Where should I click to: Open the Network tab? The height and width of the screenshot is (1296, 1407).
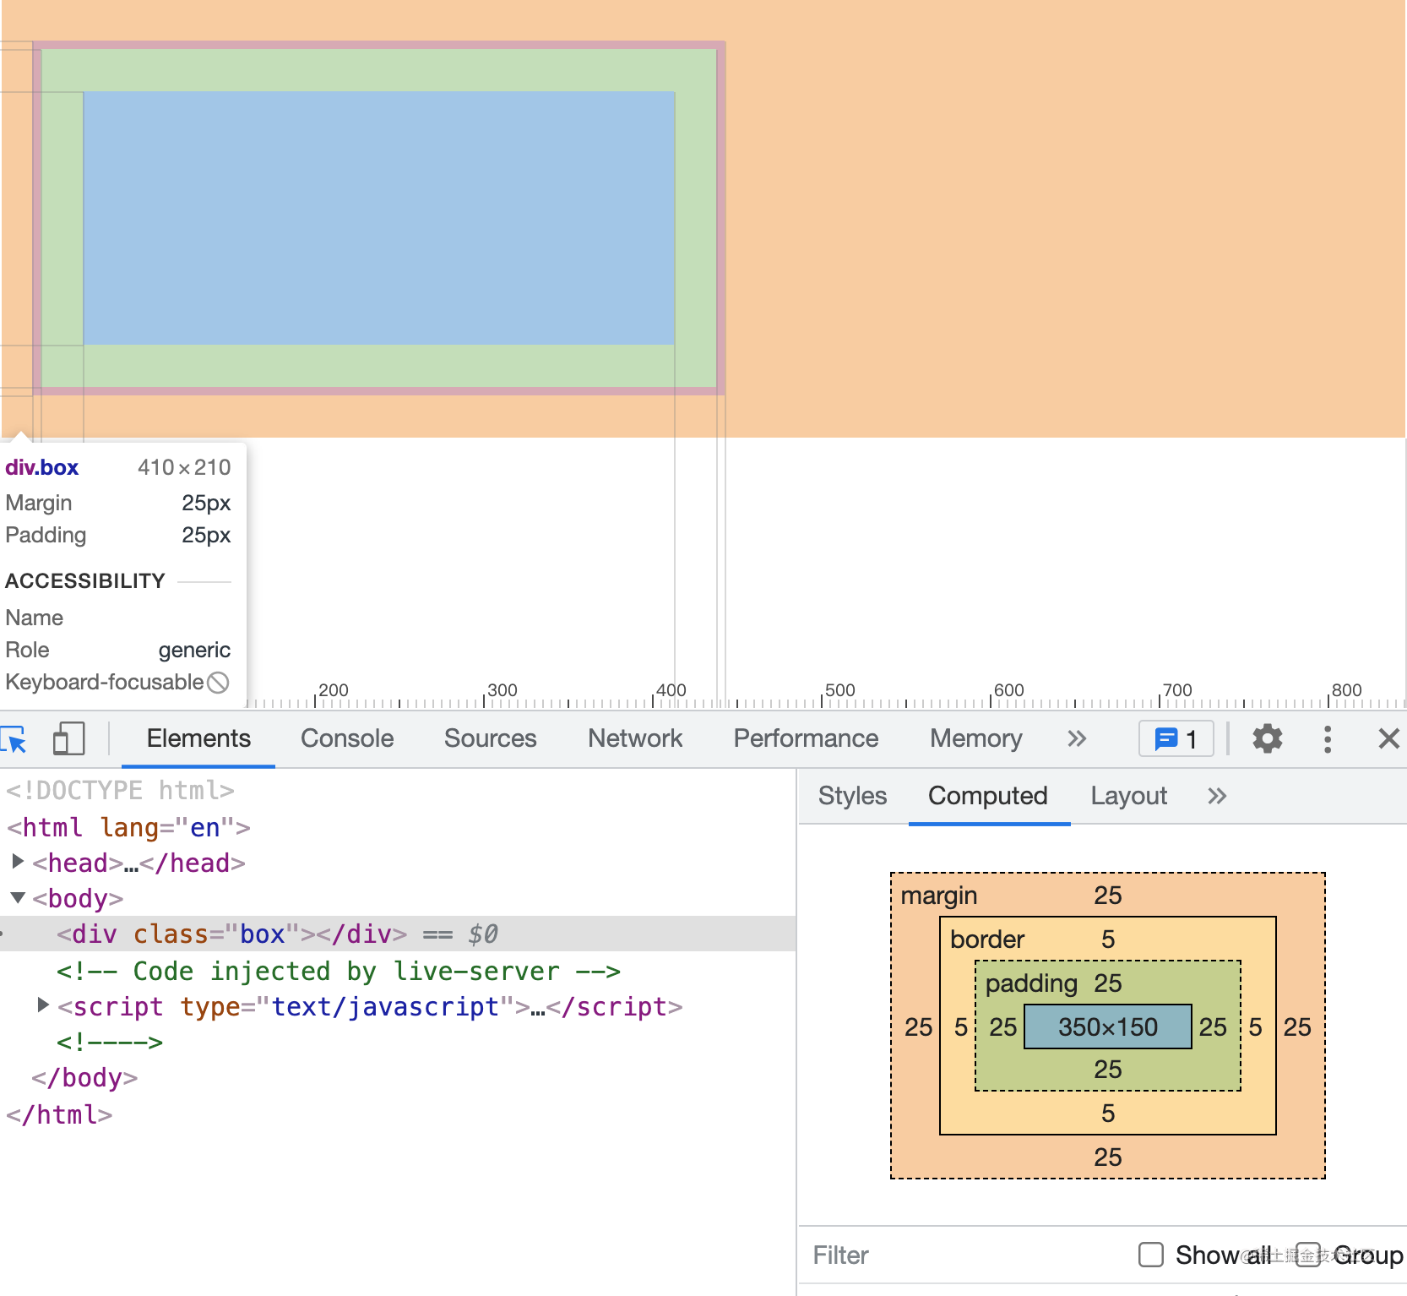[635, 739]
